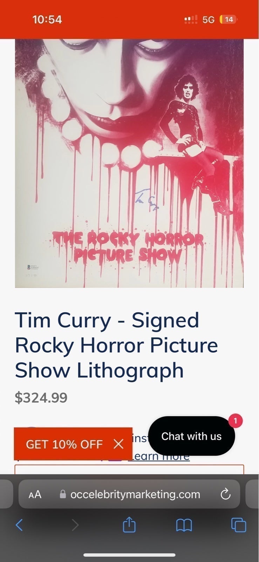This screenshot has width=259, height=562.
Task: Dismiss the GET 10% OFF banner
Action: tap(119, 444)
